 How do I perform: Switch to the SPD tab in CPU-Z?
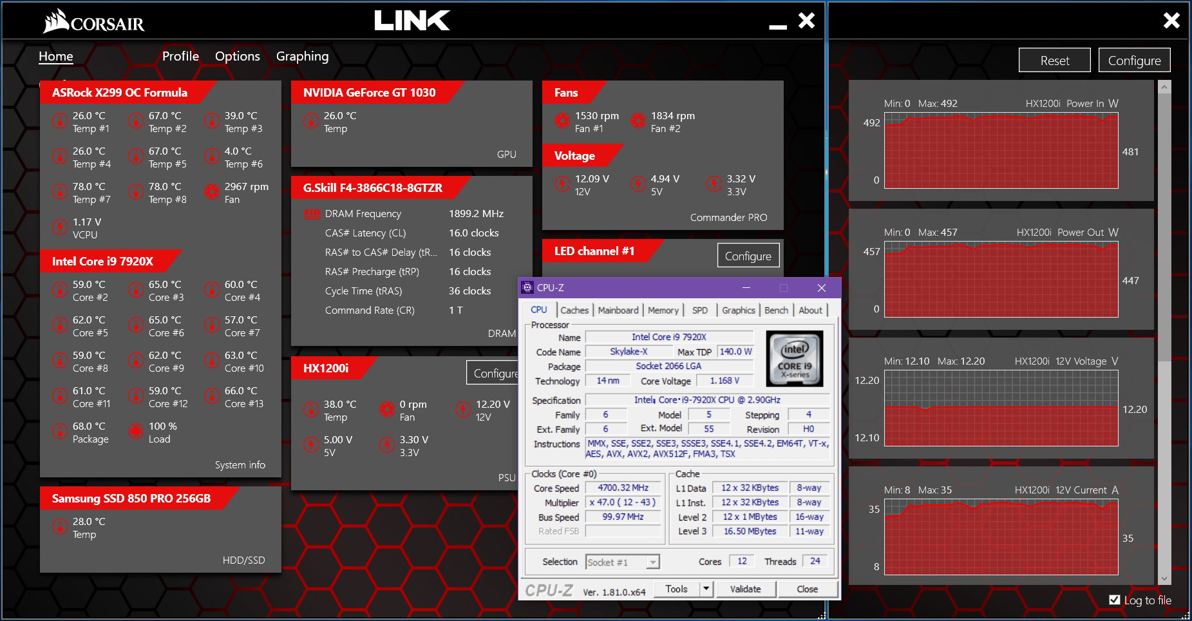coord(700,310)
